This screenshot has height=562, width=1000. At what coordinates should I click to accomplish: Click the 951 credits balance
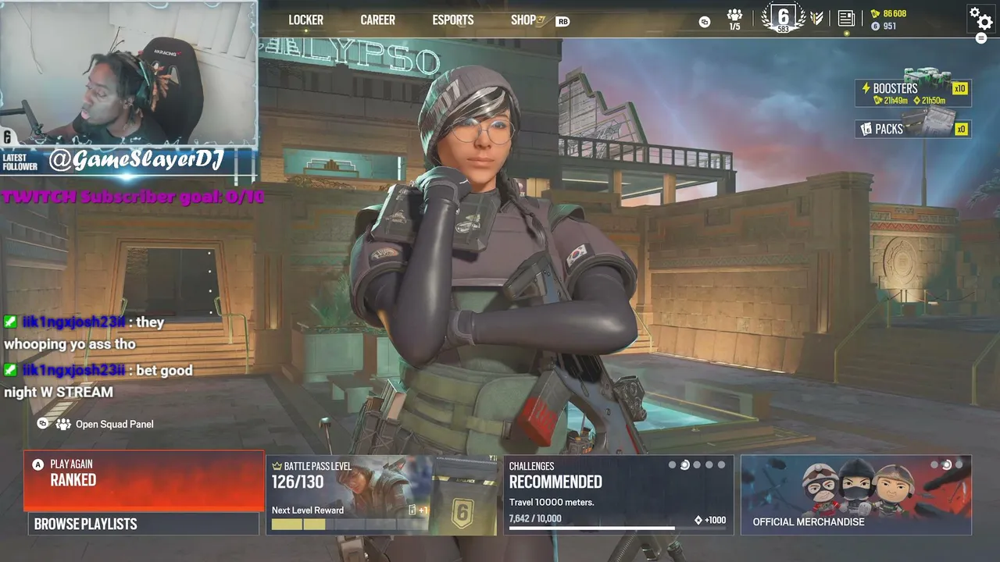click(x=890, y=27)
